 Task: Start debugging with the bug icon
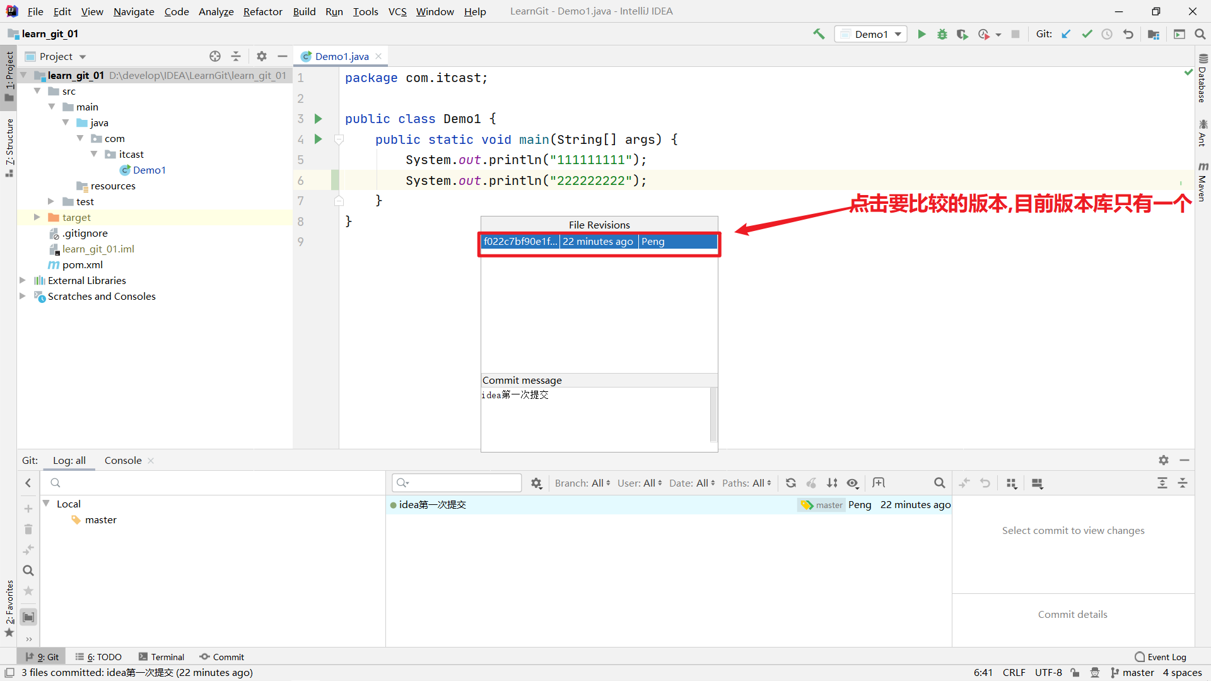coord(942,34)
